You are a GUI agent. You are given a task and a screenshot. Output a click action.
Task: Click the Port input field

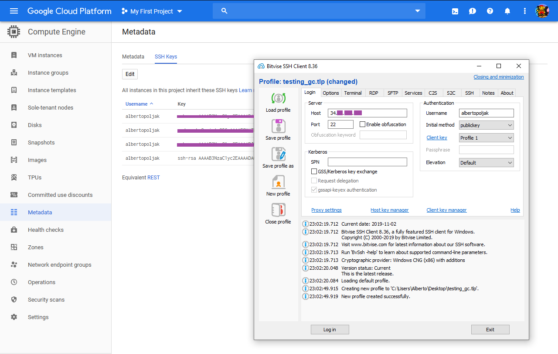(340, 124)
